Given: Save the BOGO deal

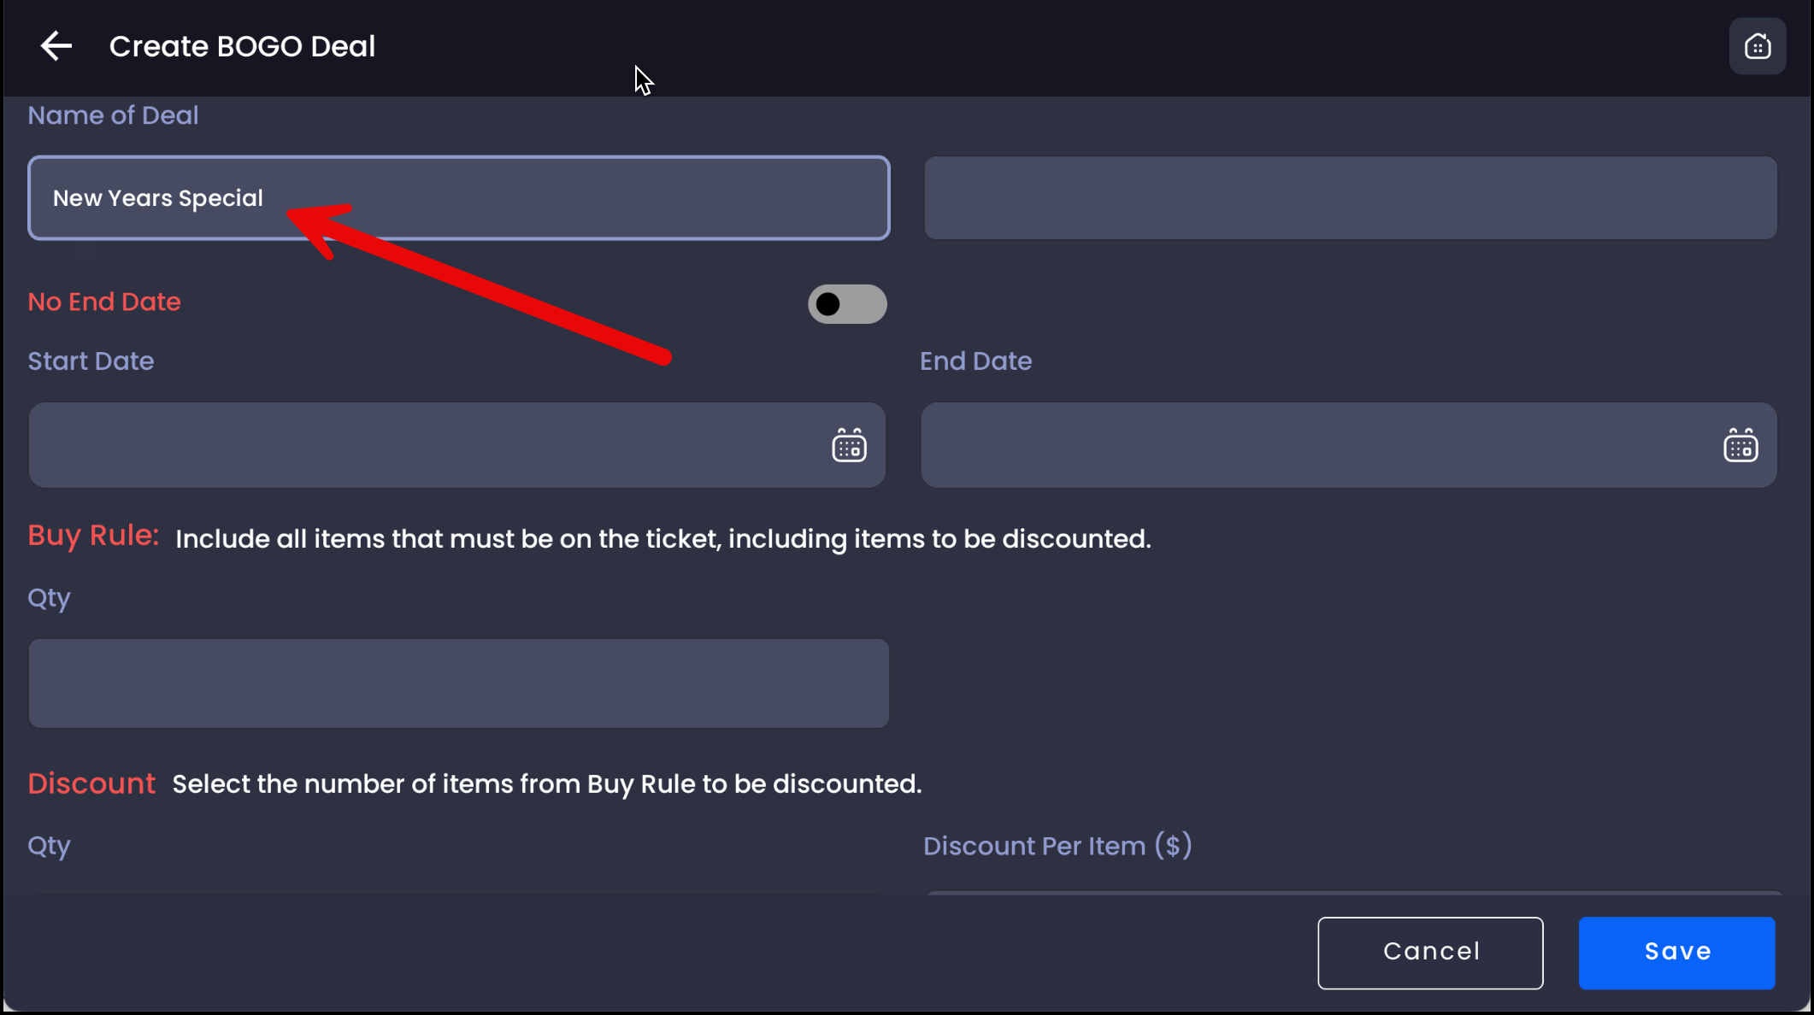Looking at the screenshot, I should point(1676,953).
